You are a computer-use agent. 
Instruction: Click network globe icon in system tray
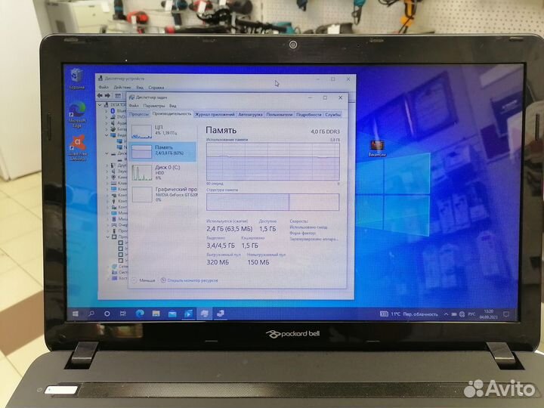(462, 314)
